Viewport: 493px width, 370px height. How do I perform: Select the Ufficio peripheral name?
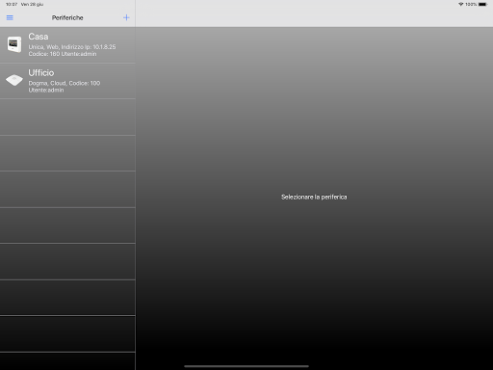coord(41,73)
